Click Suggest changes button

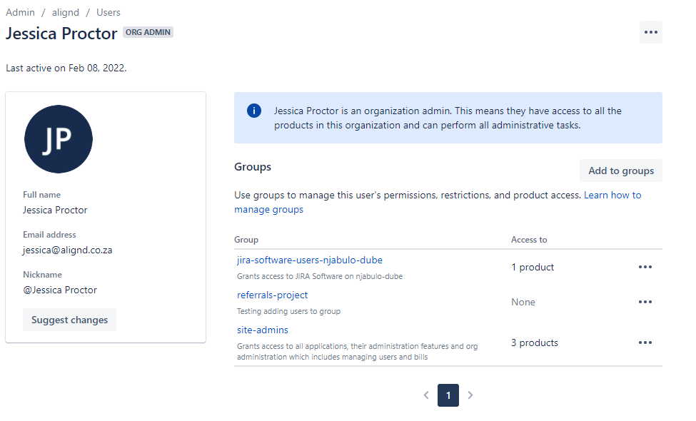(70, 320)
